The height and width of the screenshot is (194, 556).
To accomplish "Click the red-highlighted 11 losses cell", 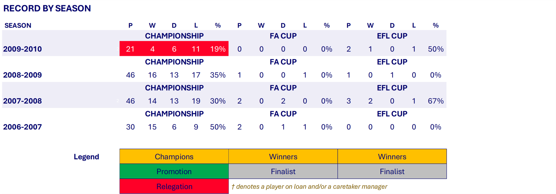I will pos(196,49).
